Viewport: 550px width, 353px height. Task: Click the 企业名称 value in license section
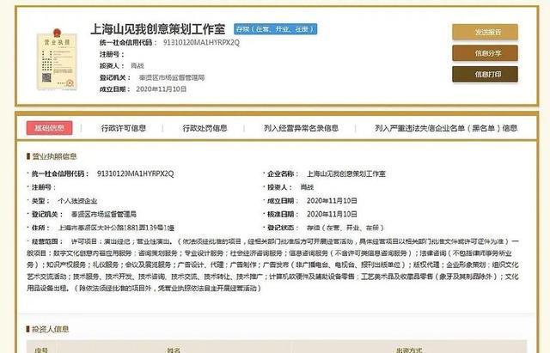tap(346, 173)
